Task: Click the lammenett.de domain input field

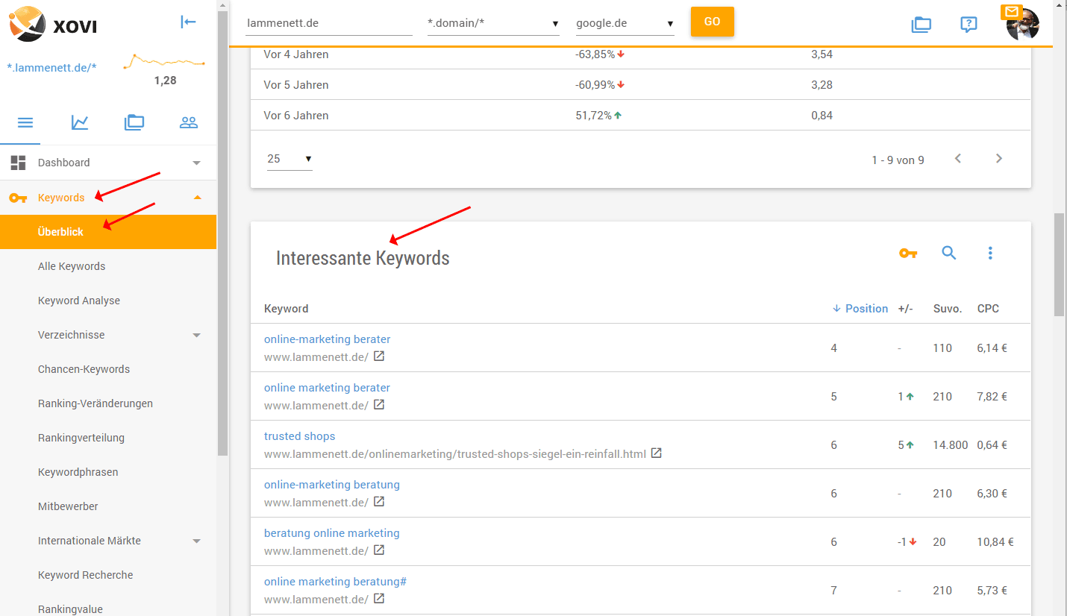Action: 329,23
